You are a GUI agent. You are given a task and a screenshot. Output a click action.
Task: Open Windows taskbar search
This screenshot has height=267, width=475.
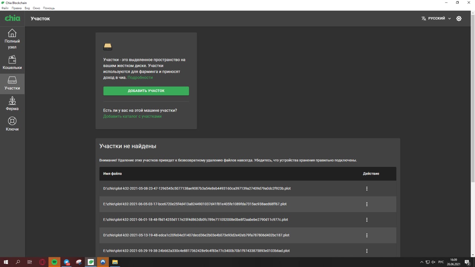click(18, 262)
